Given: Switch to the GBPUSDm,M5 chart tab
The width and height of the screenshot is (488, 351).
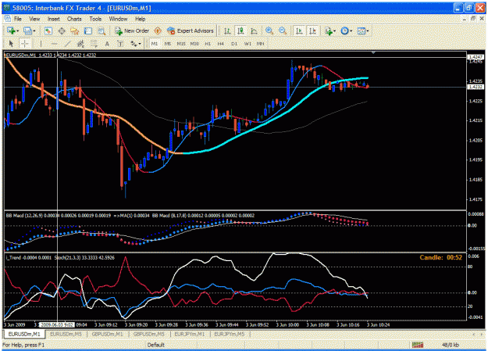Looking at the screenshot, I should coord(149,334).
